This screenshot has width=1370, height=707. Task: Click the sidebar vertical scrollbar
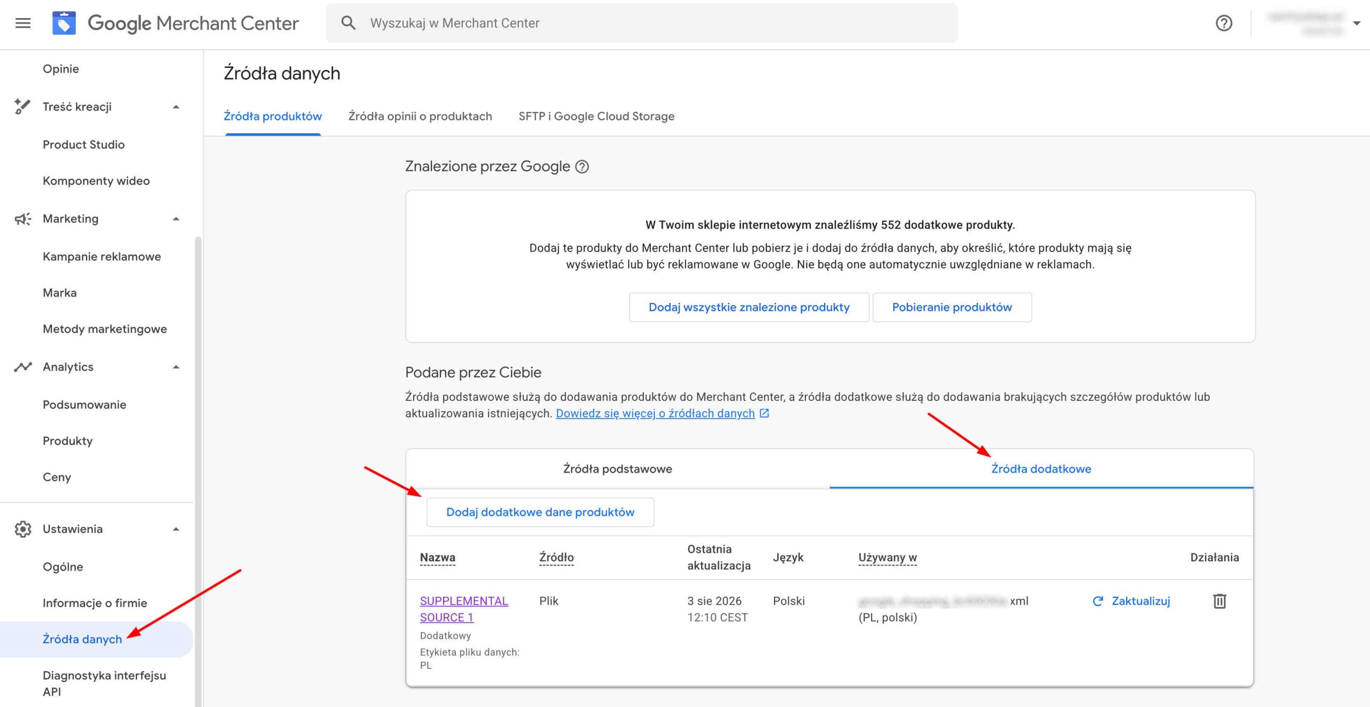(x=199, y=471)
